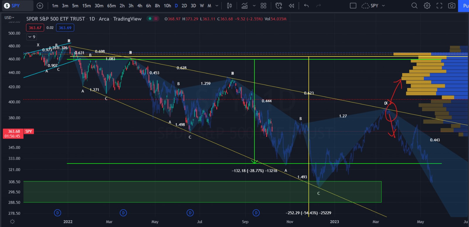Click the compare or add symbol plus icon
Screen dimensions: 469x227
[40, 6]
